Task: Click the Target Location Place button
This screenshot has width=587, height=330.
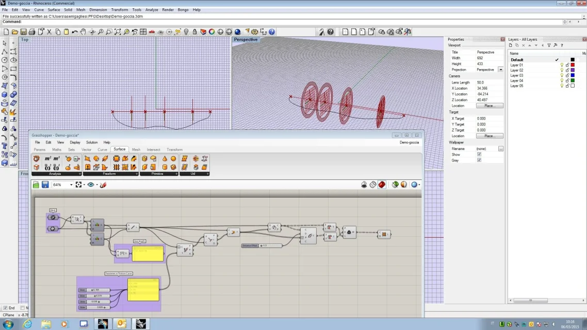Action: (490, 136)
